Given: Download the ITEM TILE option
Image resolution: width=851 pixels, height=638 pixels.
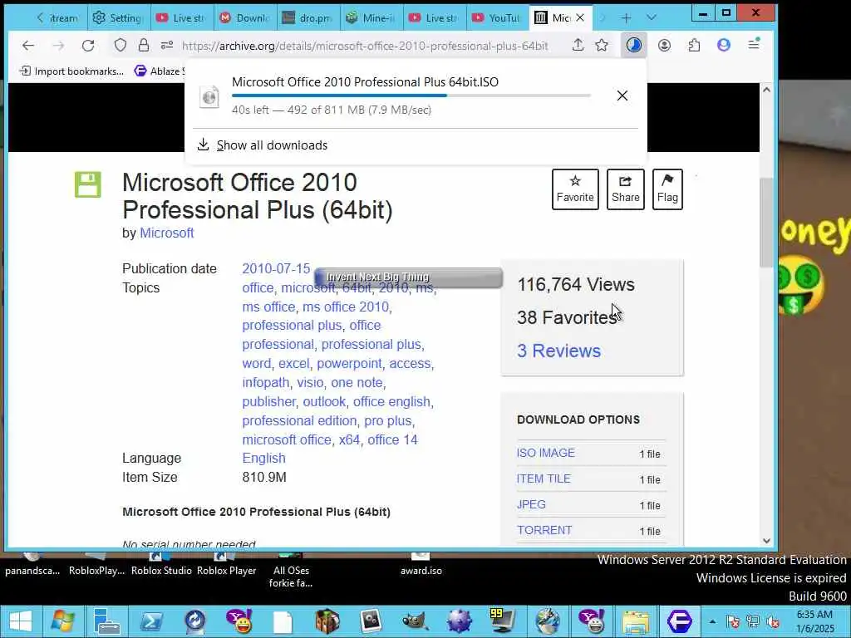Looking at the screenshot, I should pos(544,478).
